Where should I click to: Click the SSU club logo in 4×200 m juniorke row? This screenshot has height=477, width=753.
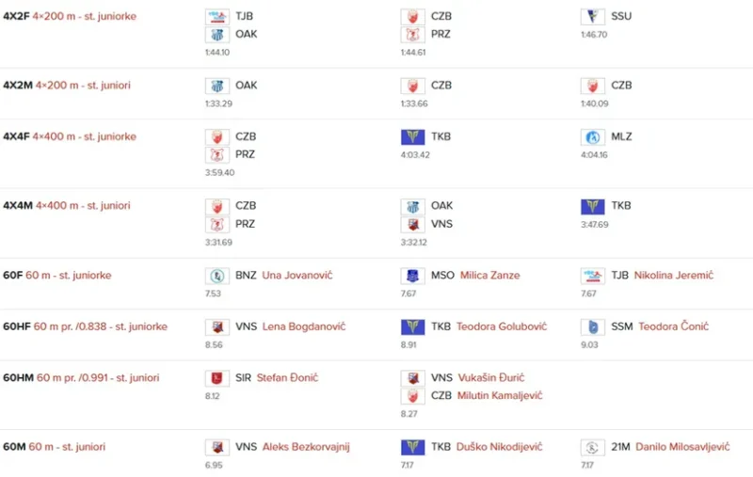tap(592, 16)
